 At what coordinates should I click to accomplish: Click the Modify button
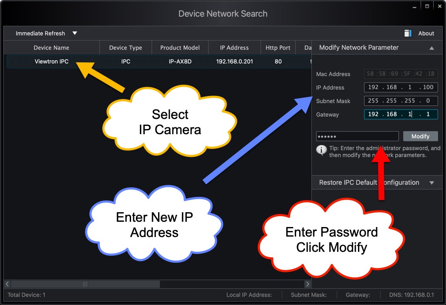click(420, 136)
